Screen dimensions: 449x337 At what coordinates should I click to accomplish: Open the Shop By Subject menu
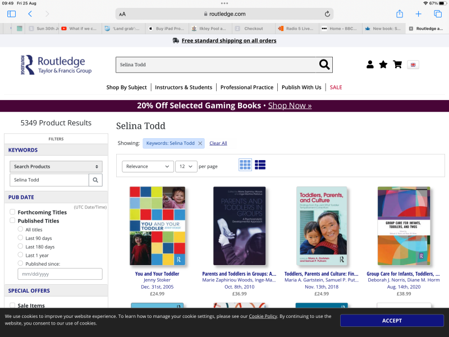pos(126,88)
